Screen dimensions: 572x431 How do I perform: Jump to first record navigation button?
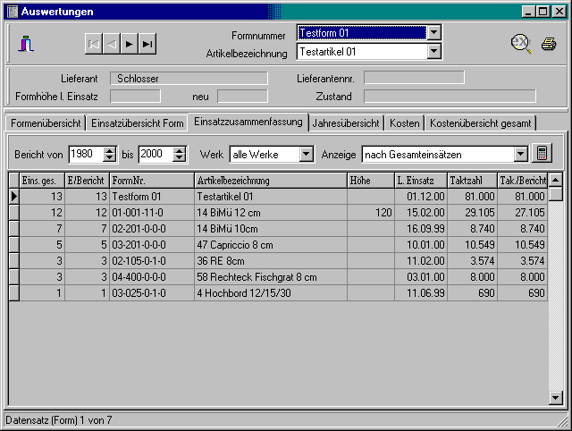tap(94, 43)
